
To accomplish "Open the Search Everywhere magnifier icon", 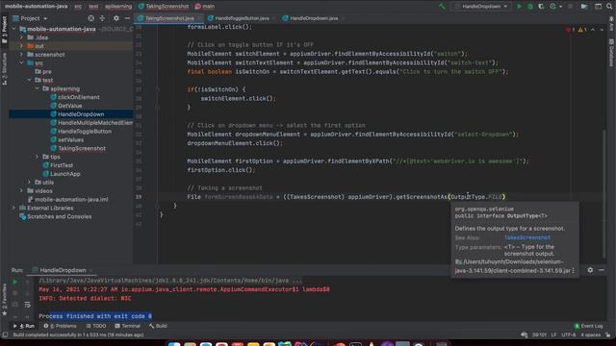I will 609,7.
